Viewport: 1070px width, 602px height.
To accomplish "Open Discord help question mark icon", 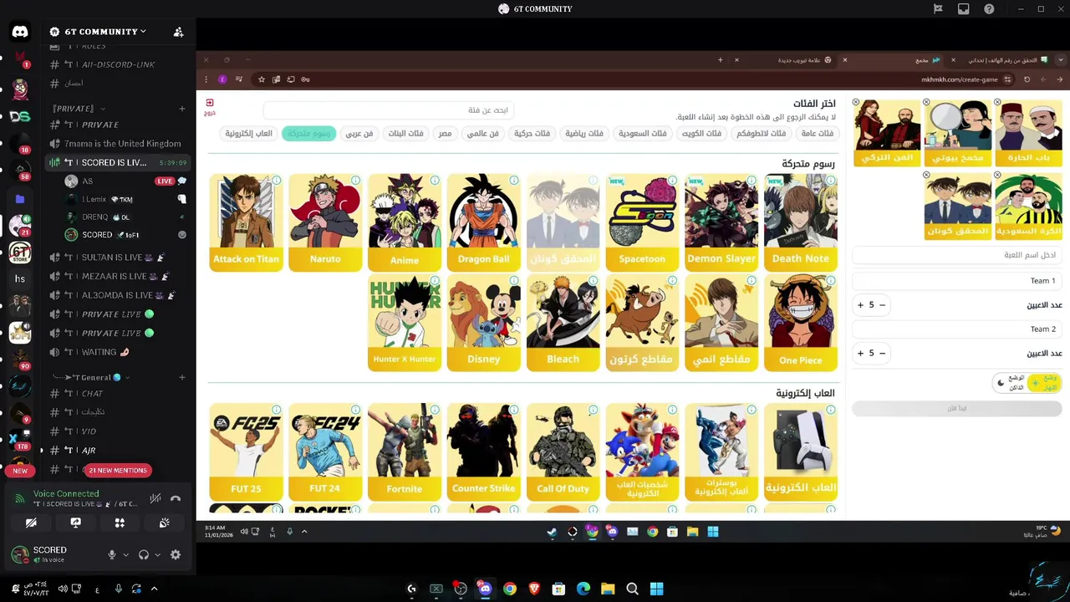I will point(990,9).
